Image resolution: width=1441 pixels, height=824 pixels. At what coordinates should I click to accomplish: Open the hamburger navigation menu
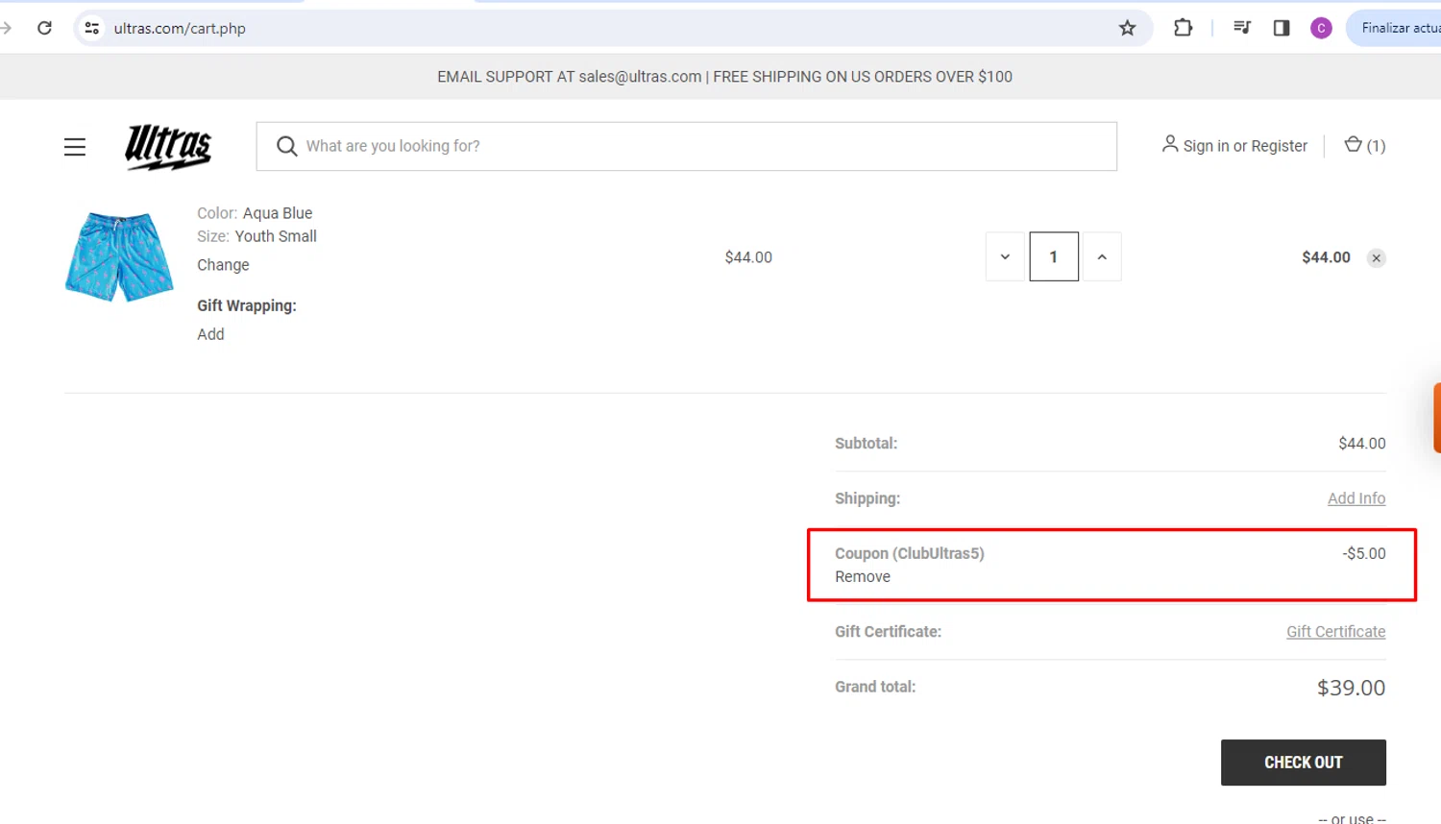(75, 146)
